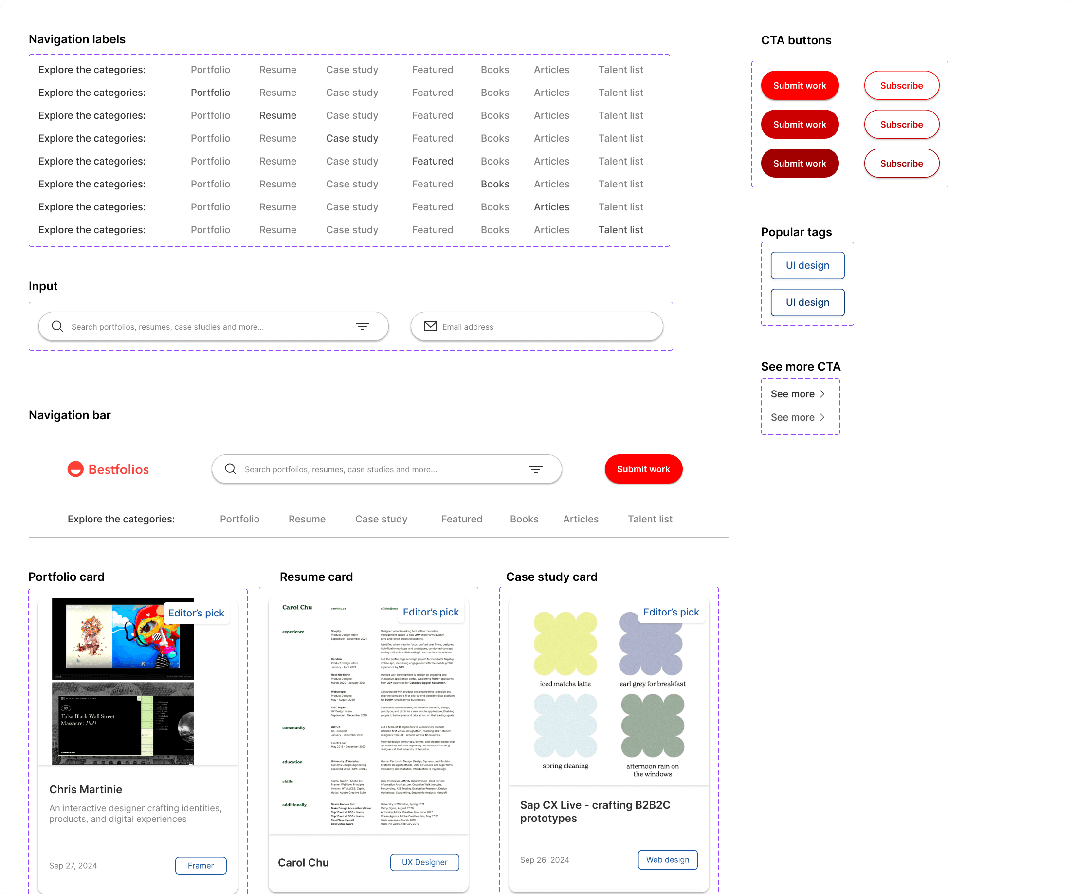Focus the navigation bar search field

tap(387, 469)
